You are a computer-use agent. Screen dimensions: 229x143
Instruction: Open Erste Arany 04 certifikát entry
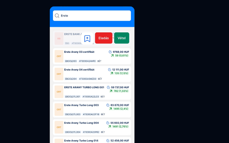(x=79, y=70)
